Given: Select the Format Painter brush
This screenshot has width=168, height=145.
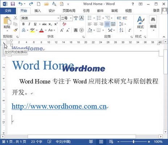Looking at the screenshot, I should [x=15, y=30].
